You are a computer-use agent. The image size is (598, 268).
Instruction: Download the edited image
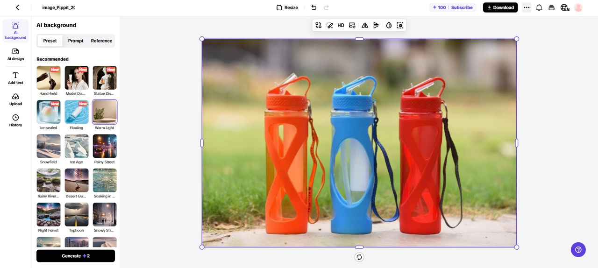click(x=500, y=7)
